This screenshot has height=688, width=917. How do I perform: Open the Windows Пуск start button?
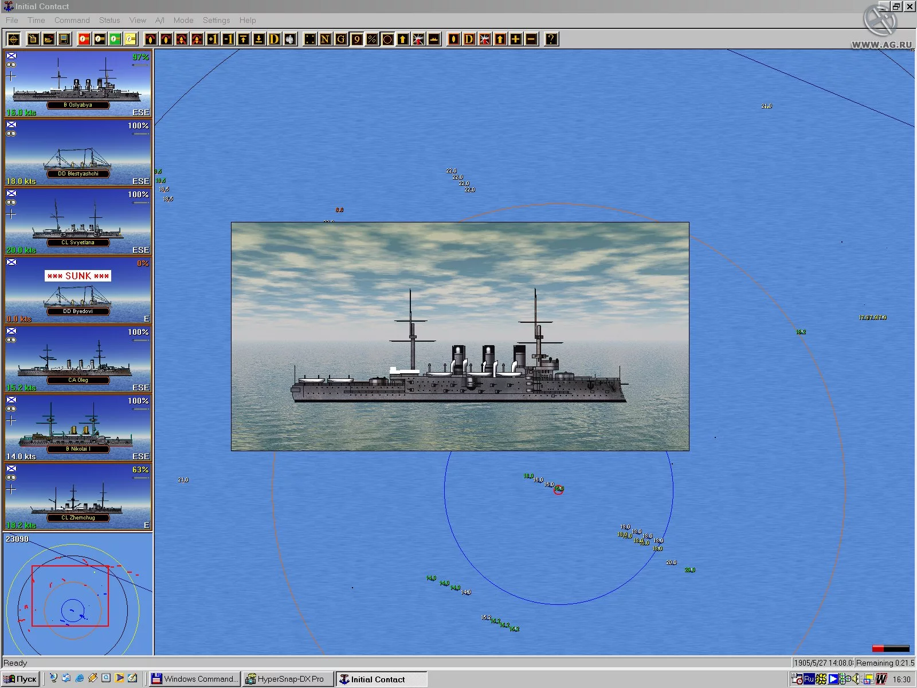pyautogui.click(x=21, y=679)
